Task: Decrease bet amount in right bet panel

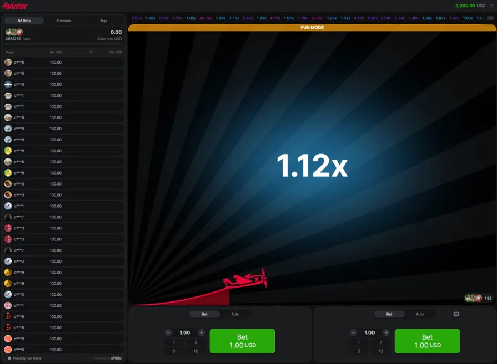Action: 354,332
